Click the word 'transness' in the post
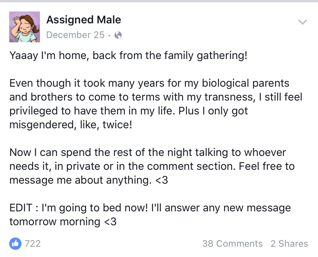 [229, 97]
